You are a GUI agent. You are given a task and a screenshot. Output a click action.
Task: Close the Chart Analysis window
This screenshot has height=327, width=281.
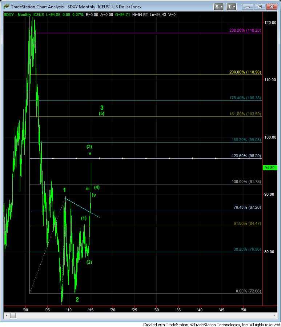(x=272, y=7)
